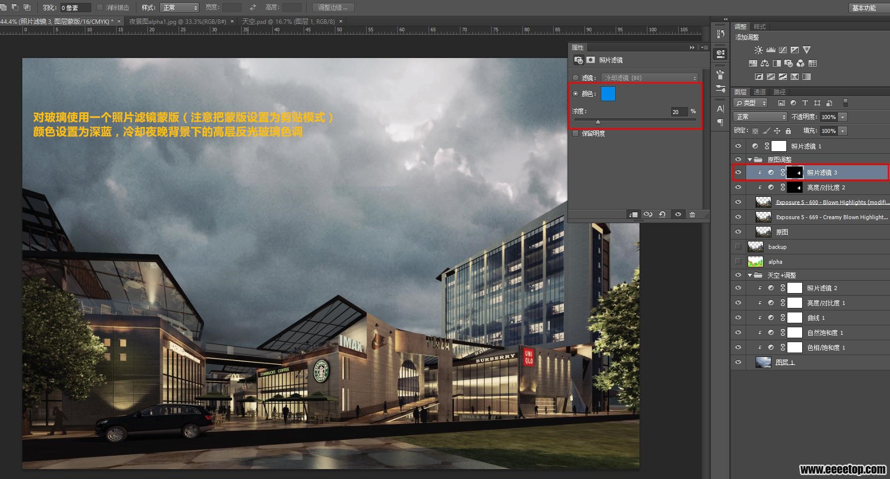Hide the 照片滤镜 3 layer
This screenshot has height=479, width=890.
pyautogui.click(x=738, y=173)
